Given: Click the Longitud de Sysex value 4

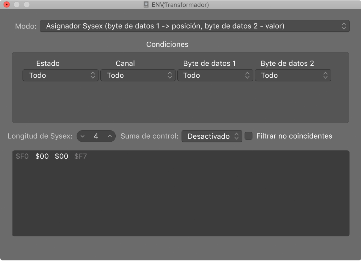Looking at the screenshot, I should 96,136.
